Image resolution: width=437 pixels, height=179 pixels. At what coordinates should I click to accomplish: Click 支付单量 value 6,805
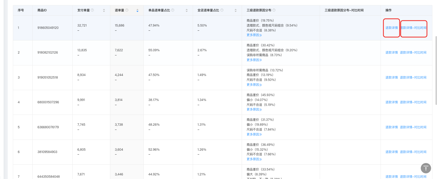[x=81, y=150]
